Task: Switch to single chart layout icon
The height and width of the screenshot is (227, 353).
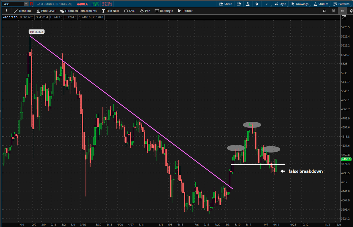Action: coord(324,11)
